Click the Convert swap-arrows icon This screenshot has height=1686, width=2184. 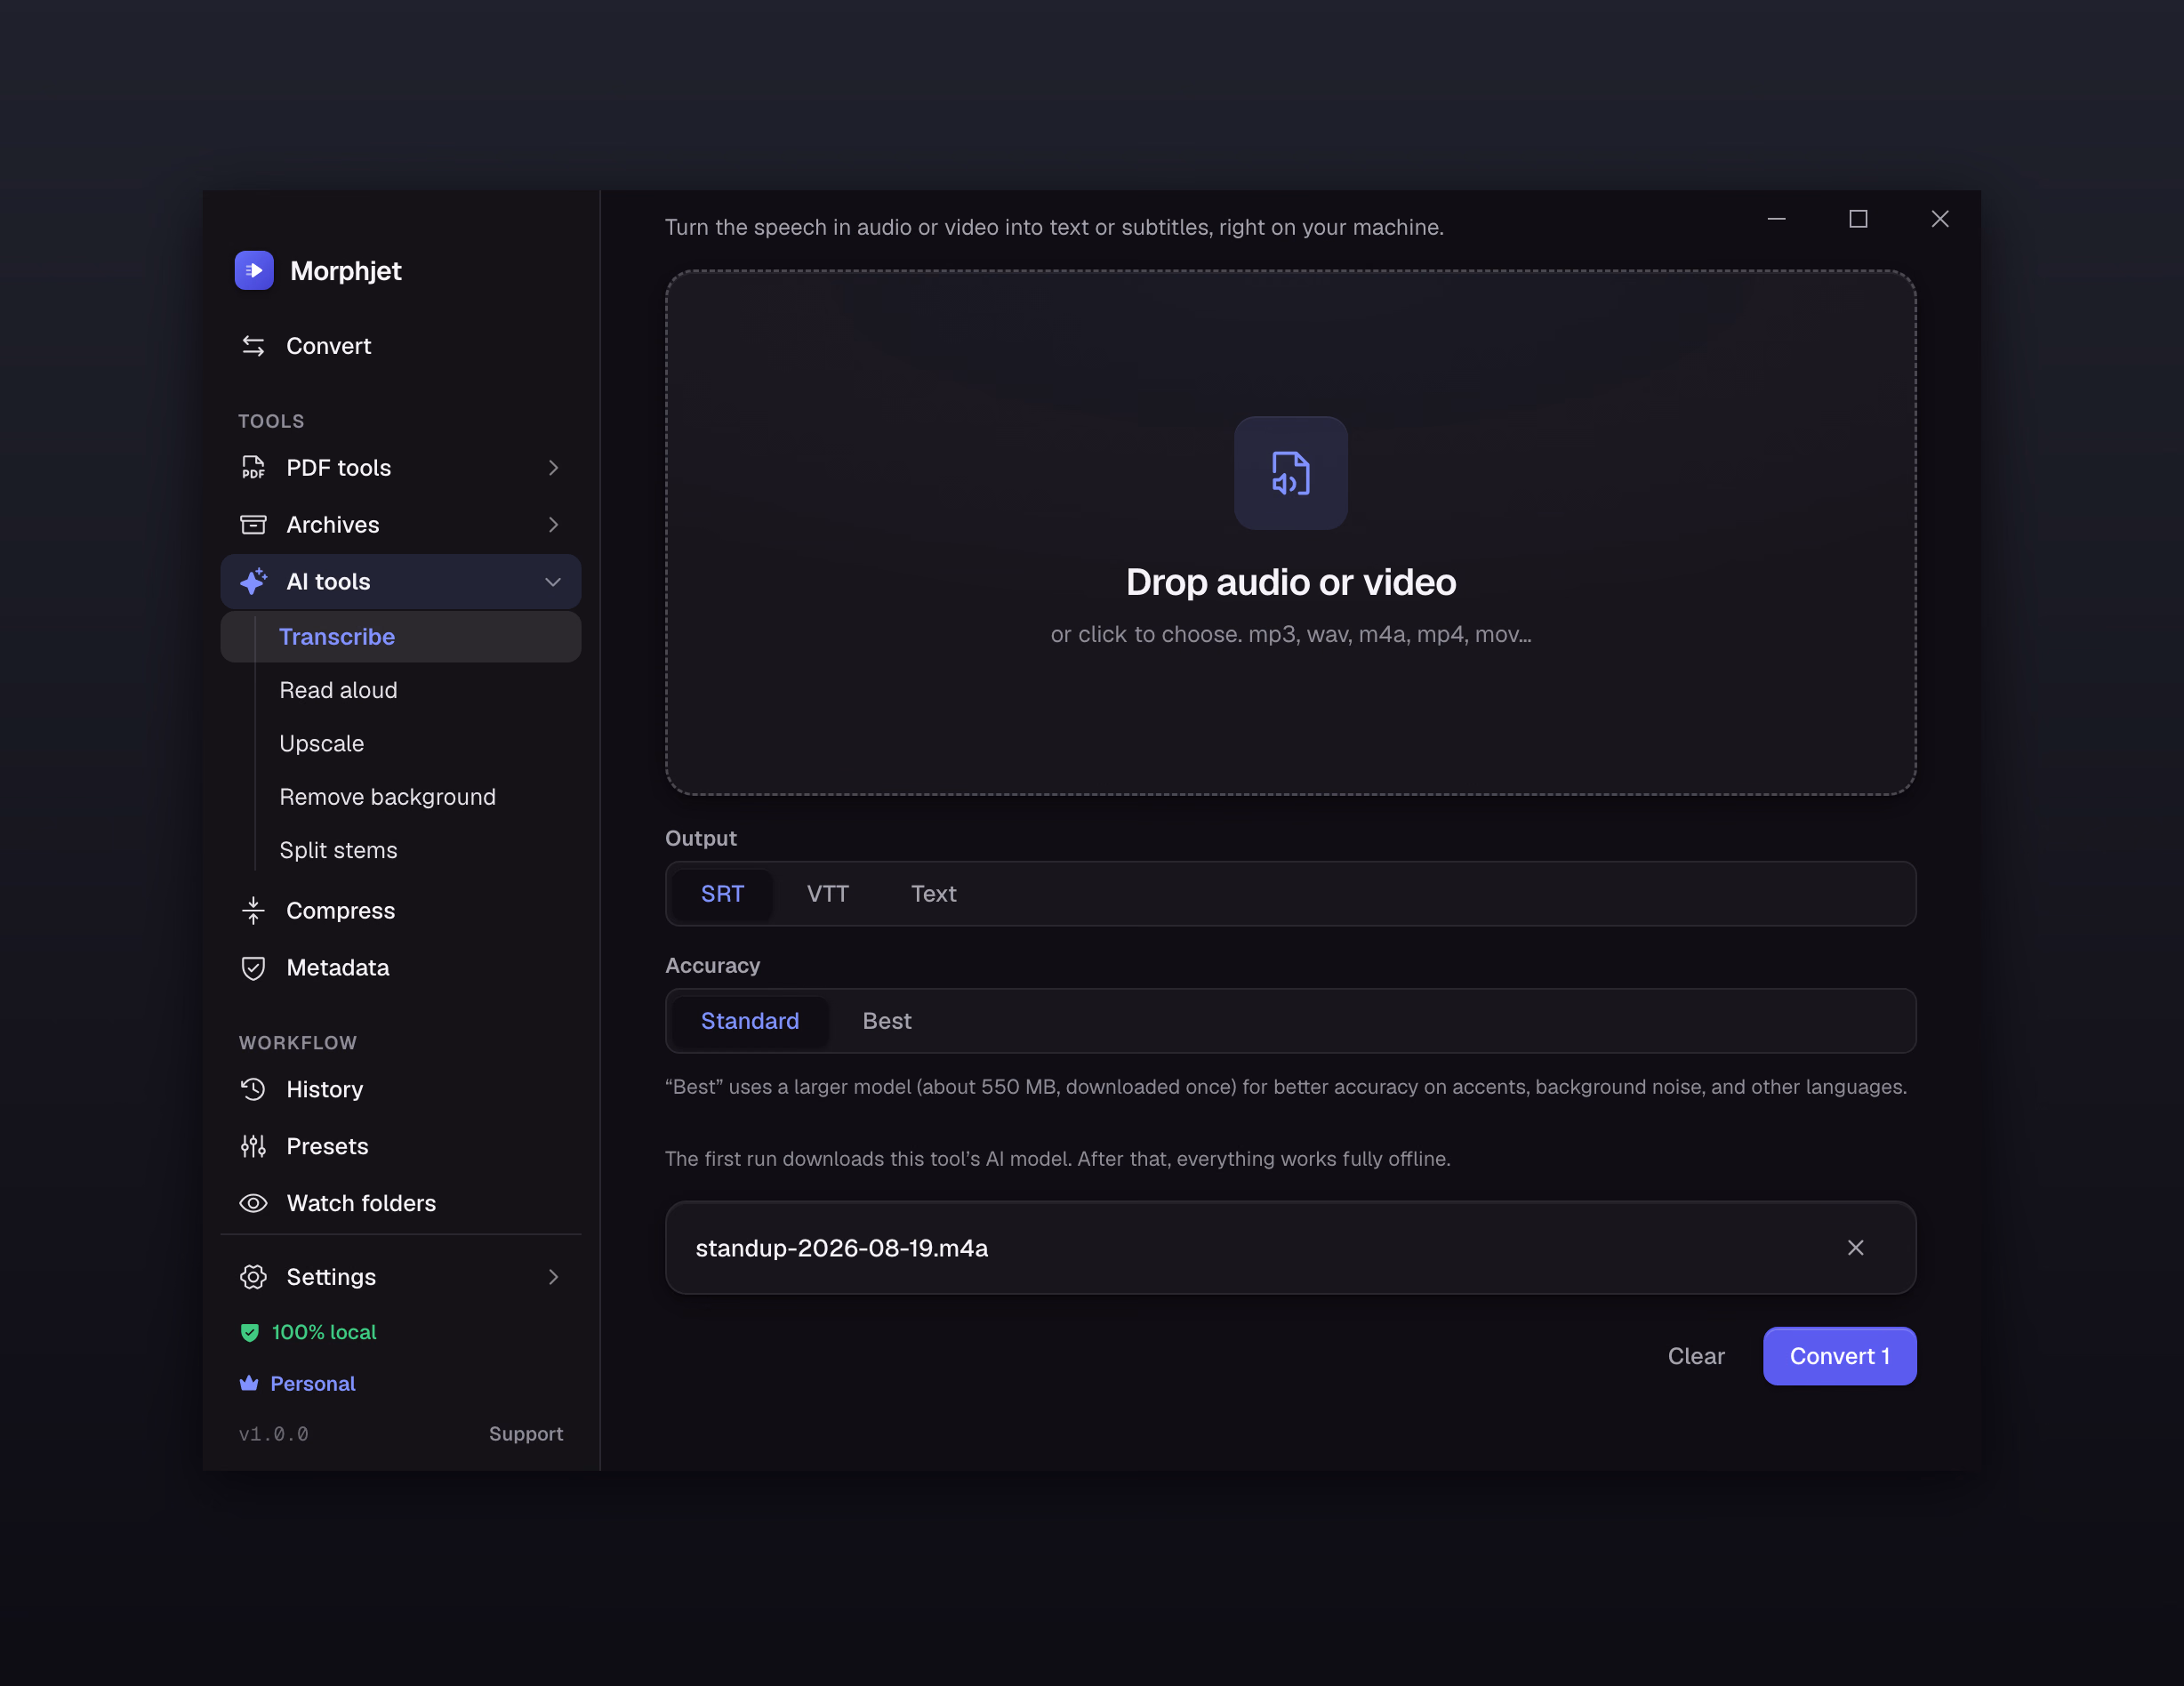253,346
